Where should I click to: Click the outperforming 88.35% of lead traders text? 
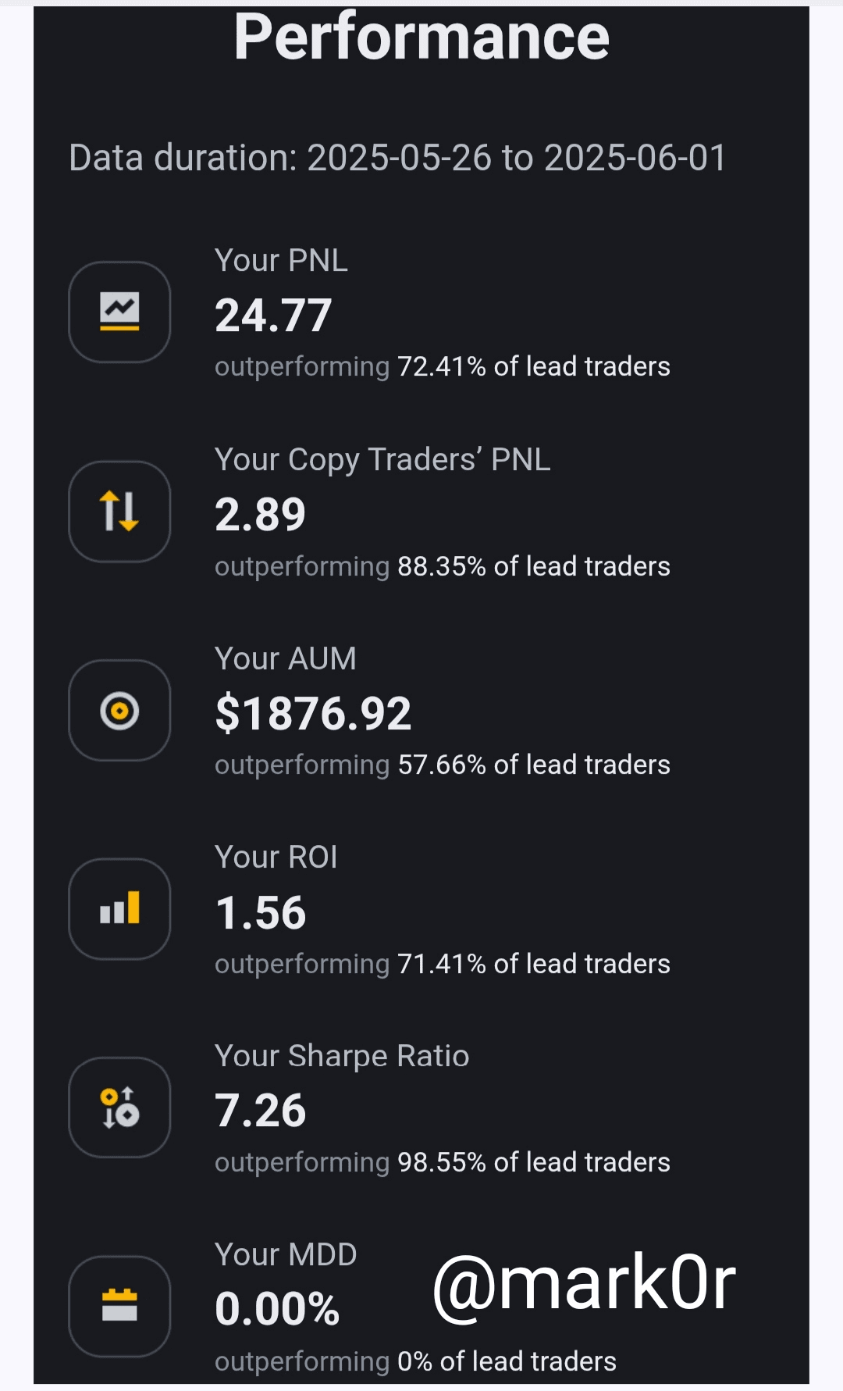coord(442,566)
